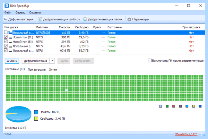The width and height of the screenshot is (208, 139).
Task: Click Дефрагментация папок toolbar label
Action: click(105, 19)
